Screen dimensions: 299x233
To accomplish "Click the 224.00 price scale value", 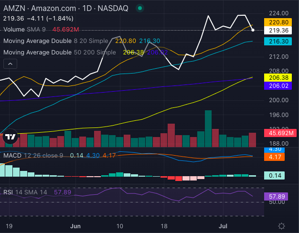I will point(278,13).
